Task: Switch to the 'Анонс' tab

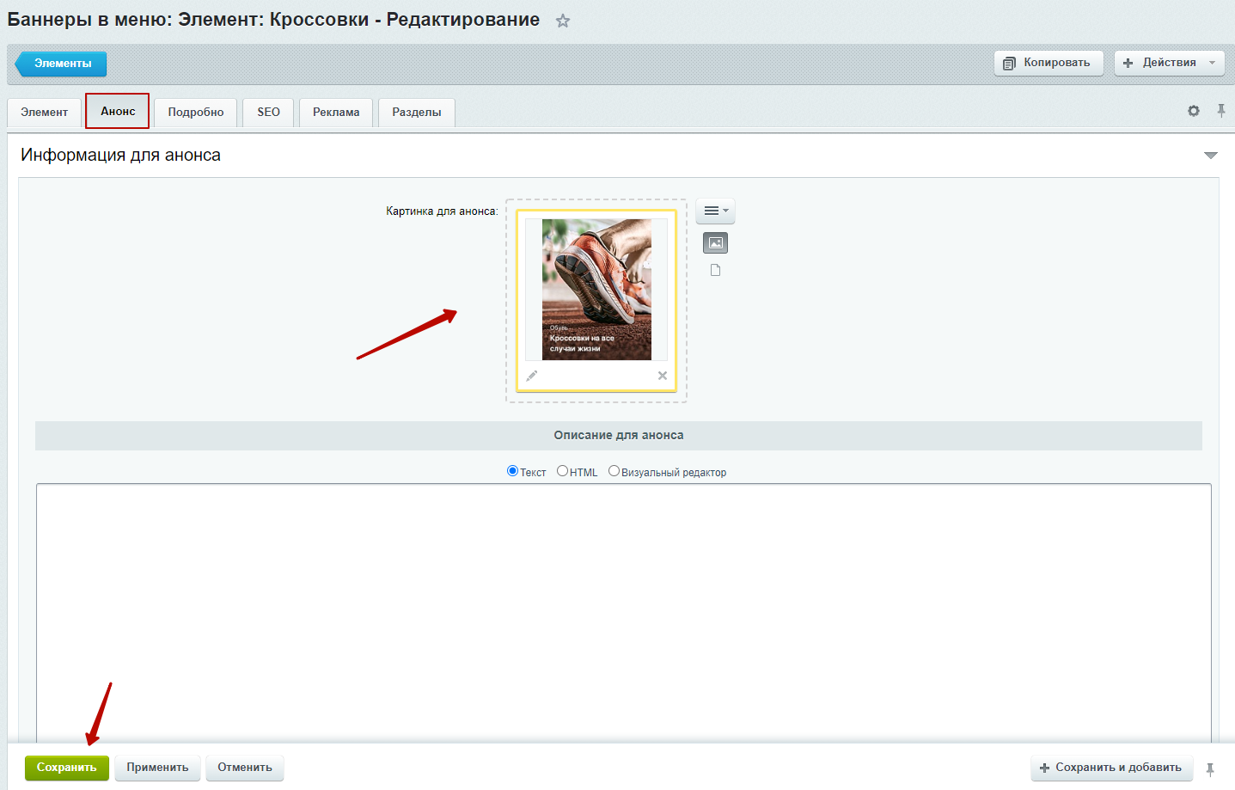Action: [118, 111]
